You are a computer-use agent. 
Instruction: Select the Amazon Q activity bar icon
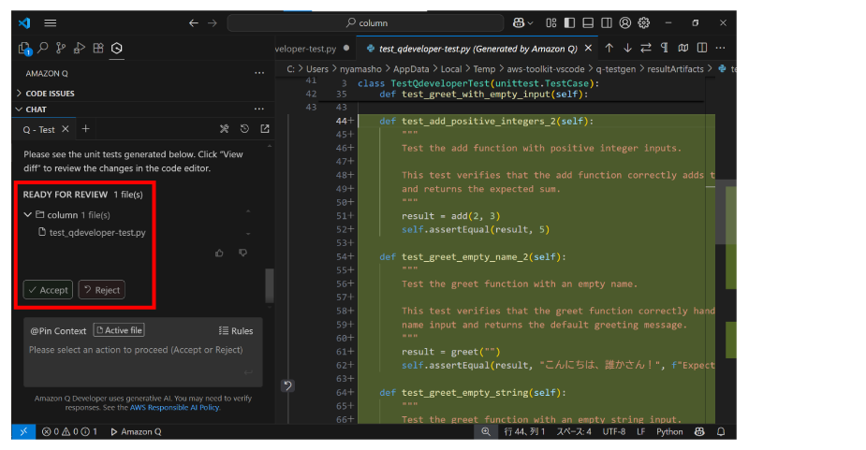click(116, 48)
